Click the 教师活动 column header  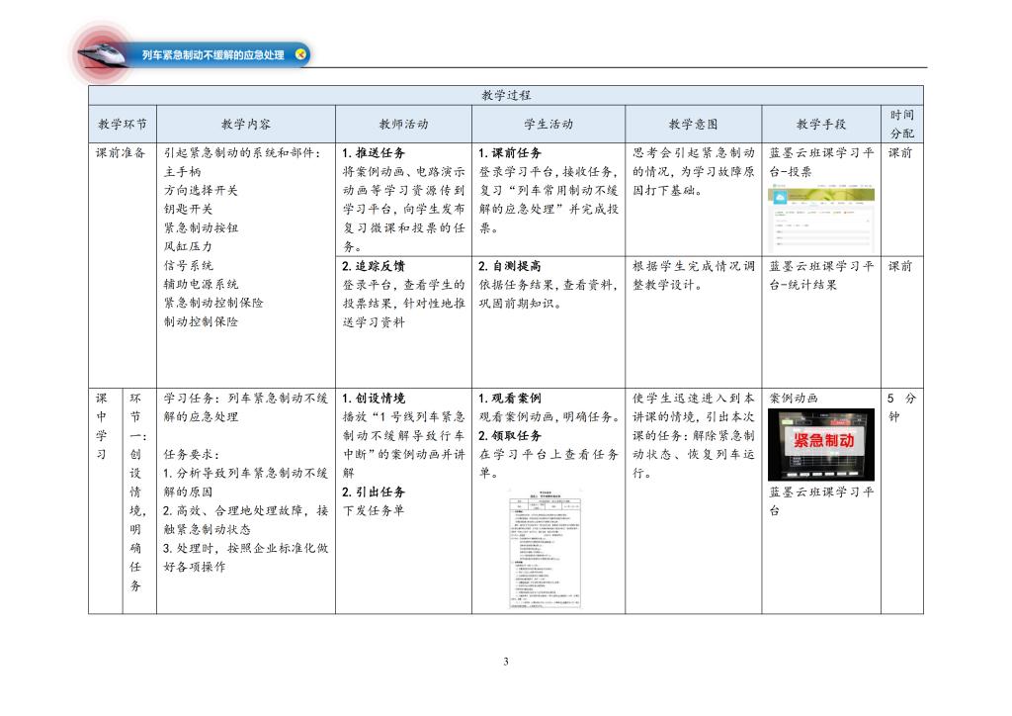[x=403, y=125]
